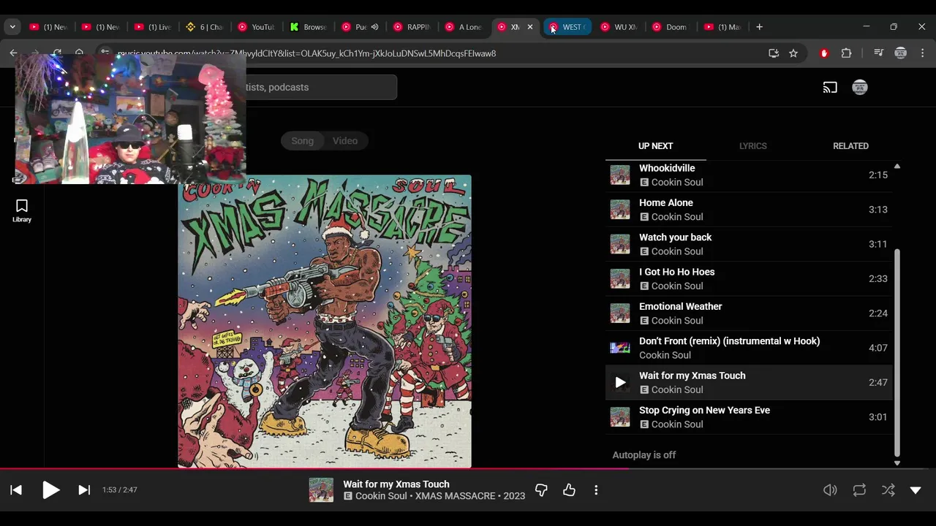Switch to the WU XM browser tab
The height and width of the screenshot is (526, 936).
tap(619, 27)
